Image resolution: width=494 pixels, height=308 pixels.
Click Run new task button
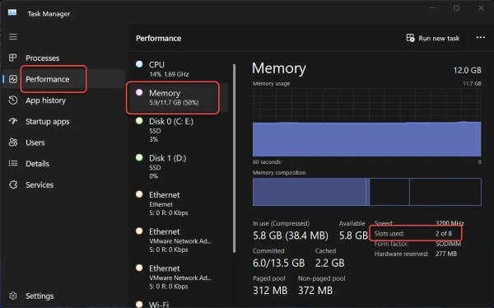point(432,38)
